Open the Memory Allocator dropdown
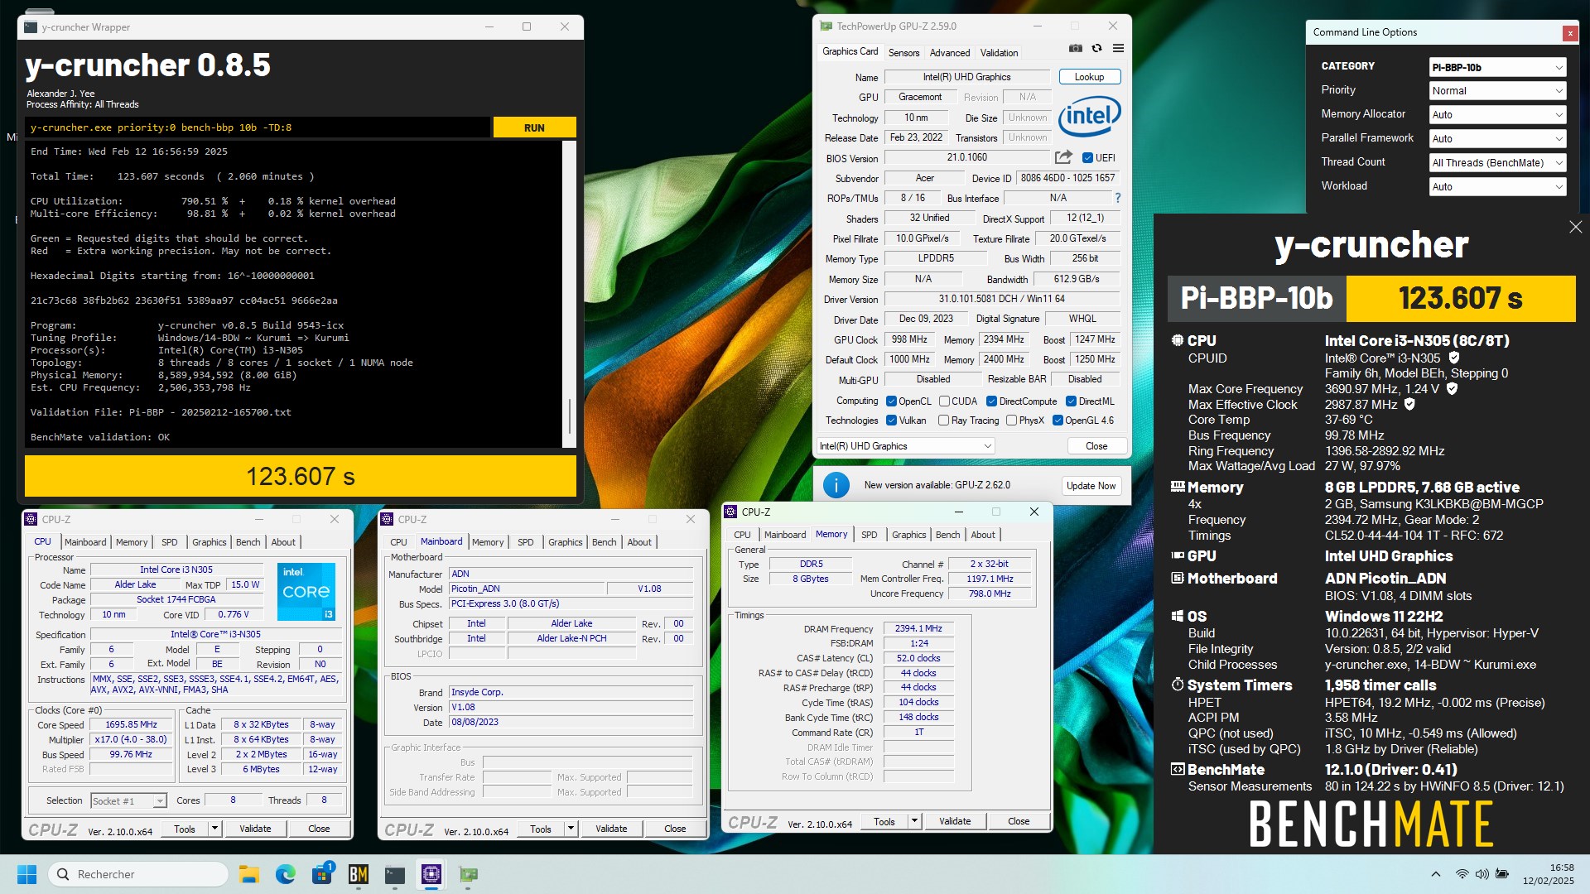 1497,115
